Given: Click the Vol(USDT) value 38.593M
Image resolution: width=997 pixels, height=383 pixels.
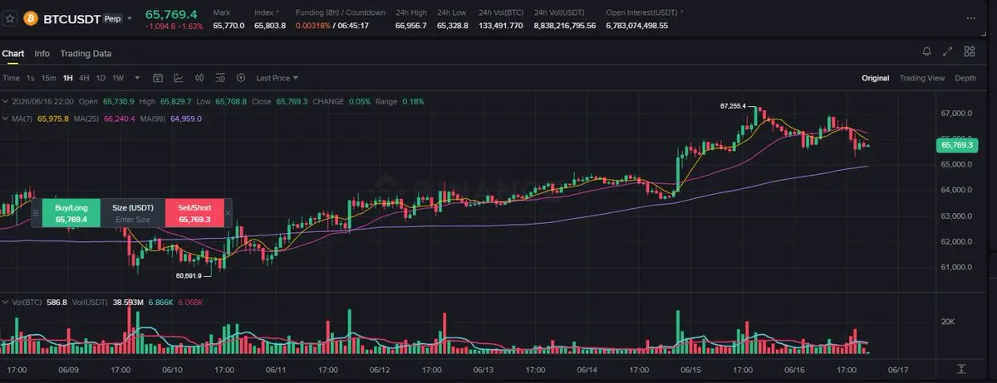Looking at the screenshot, I should click(129, 301).
